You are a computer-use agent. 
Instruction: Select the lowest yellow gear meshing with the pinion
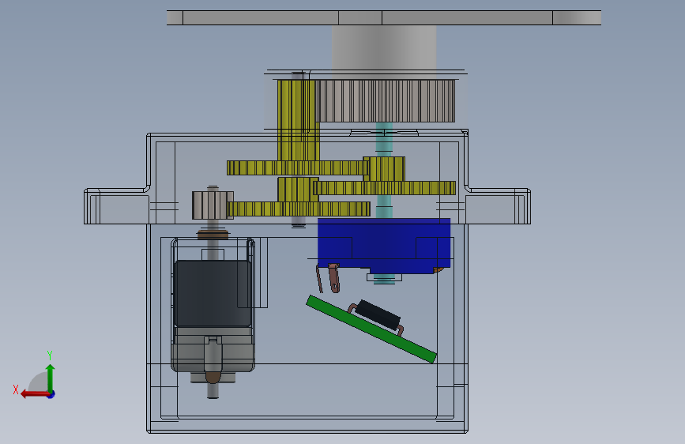tap(299, 209)
